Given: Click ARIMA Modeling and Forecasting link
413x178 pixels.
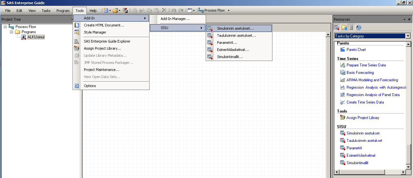Looking at the screenshot, I should point(372,80).
